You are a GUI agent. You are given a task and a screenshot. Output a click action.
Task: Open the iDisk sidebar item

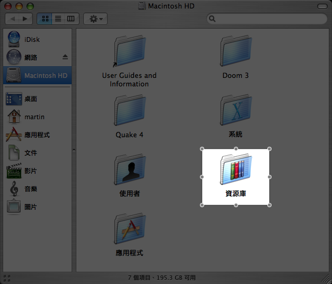coord(37,39)
